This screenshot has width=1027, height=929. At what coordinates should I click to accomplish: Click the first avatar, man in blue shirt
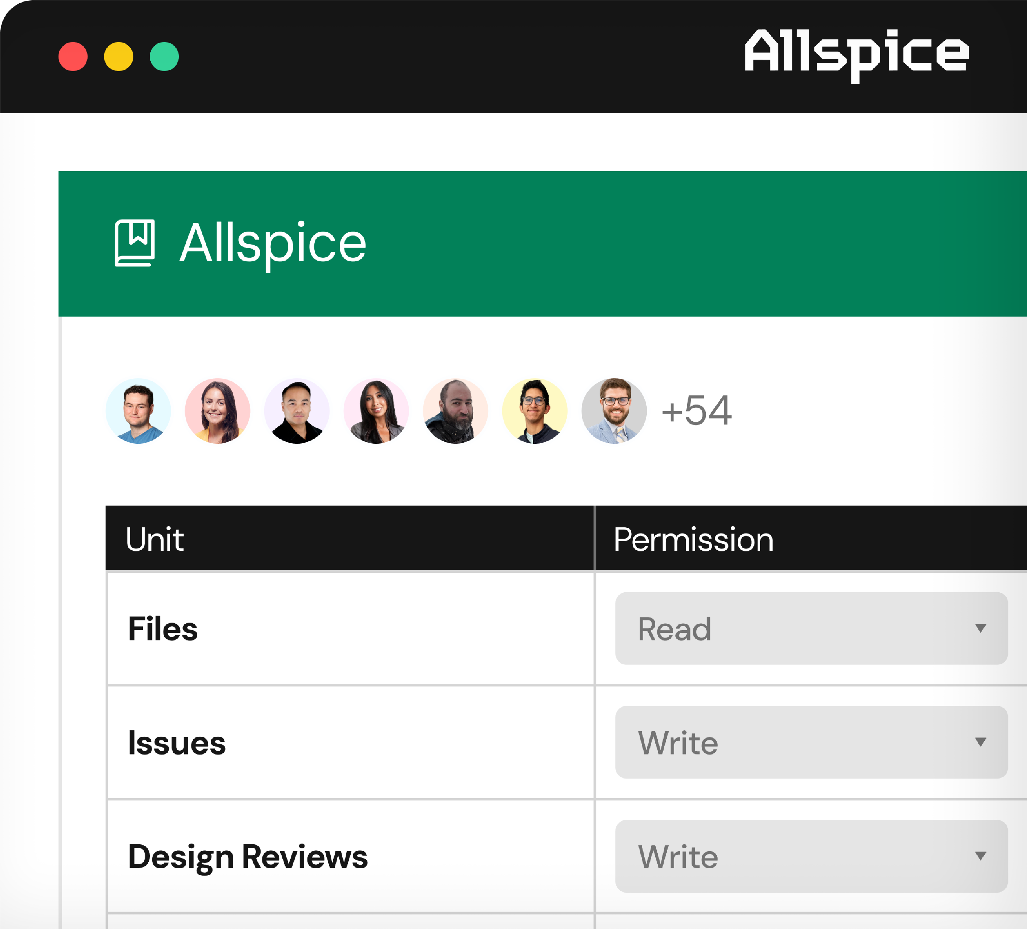(x=138, y=411)
